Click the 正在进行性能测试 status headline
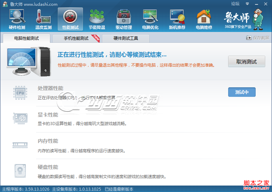Image resolution: width=272 pixels, height=192 pixels. point(112,55)
